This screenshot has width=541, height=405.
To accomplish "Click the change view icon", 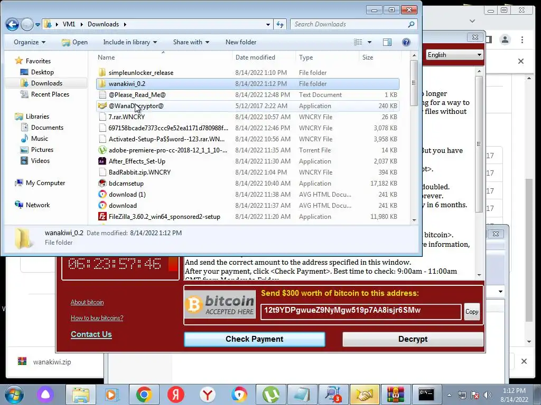I will pyautogui.click(x=358, y=42).
